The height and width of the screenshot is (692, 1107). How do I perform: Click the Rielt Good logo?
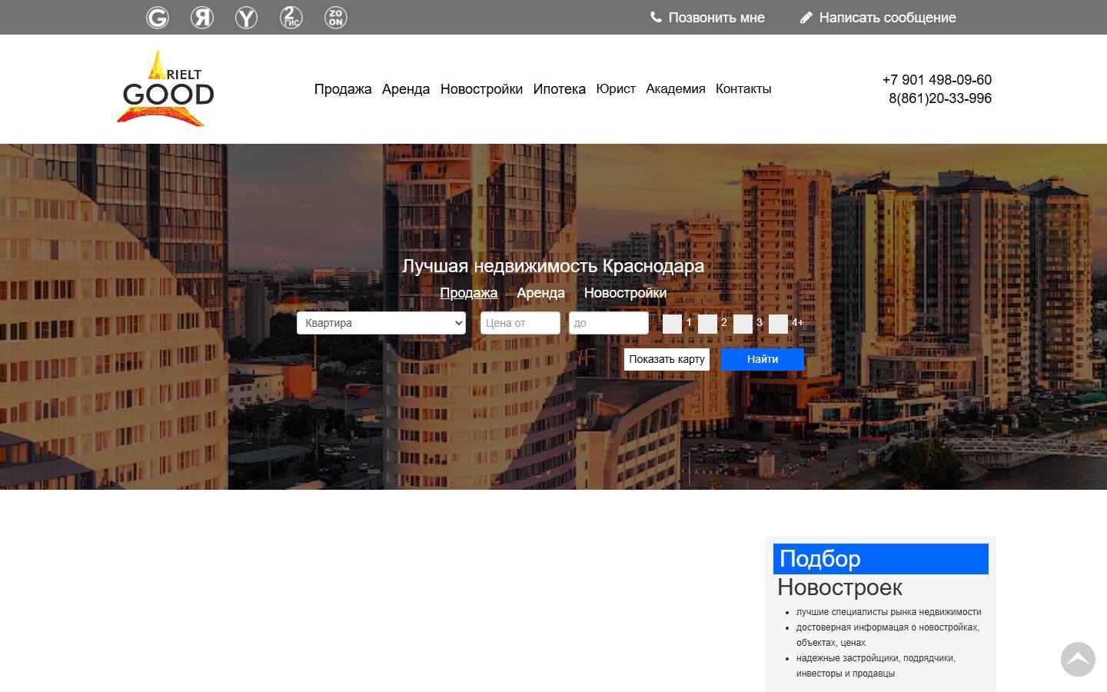tap(165, 88)
